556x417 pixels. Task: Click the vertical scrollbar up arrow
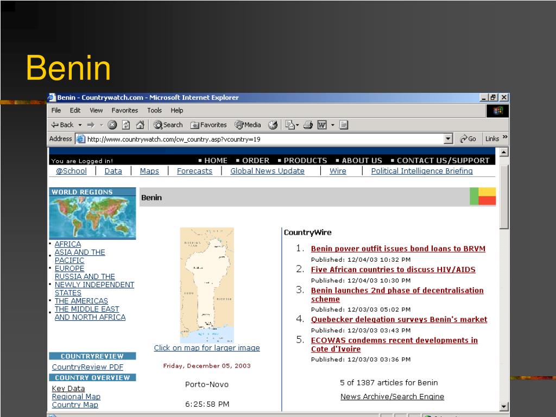tap(504, 152)
